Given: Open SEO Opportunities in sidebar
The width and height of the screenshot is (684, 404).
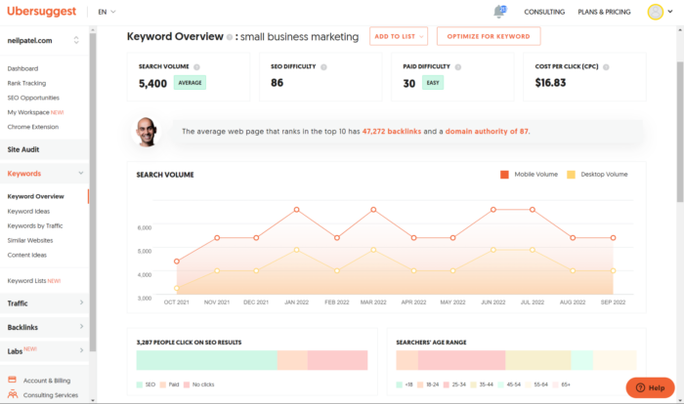Looking at the screenshot, I should click(x=33, y=98).
